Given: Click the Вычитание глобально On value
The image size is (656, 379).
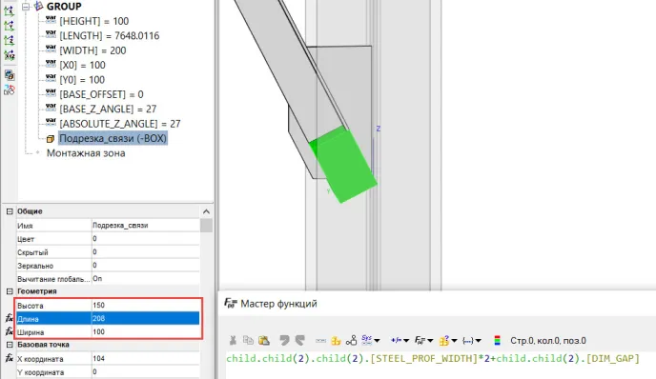Looking at the screenshot, I should (146, 279).
